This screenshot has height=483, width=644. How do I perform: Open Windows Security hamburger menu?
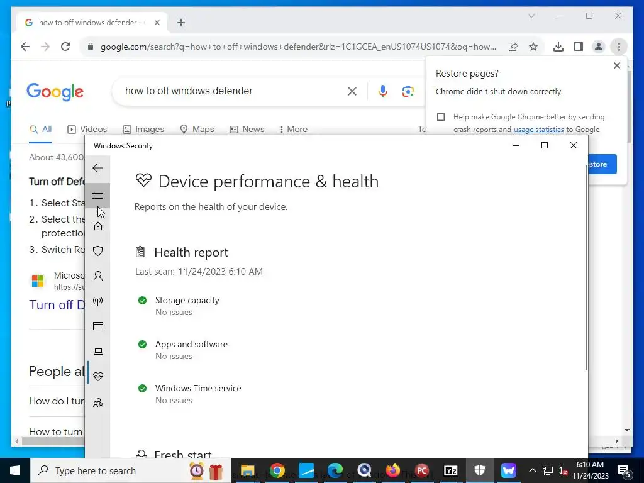97,196
